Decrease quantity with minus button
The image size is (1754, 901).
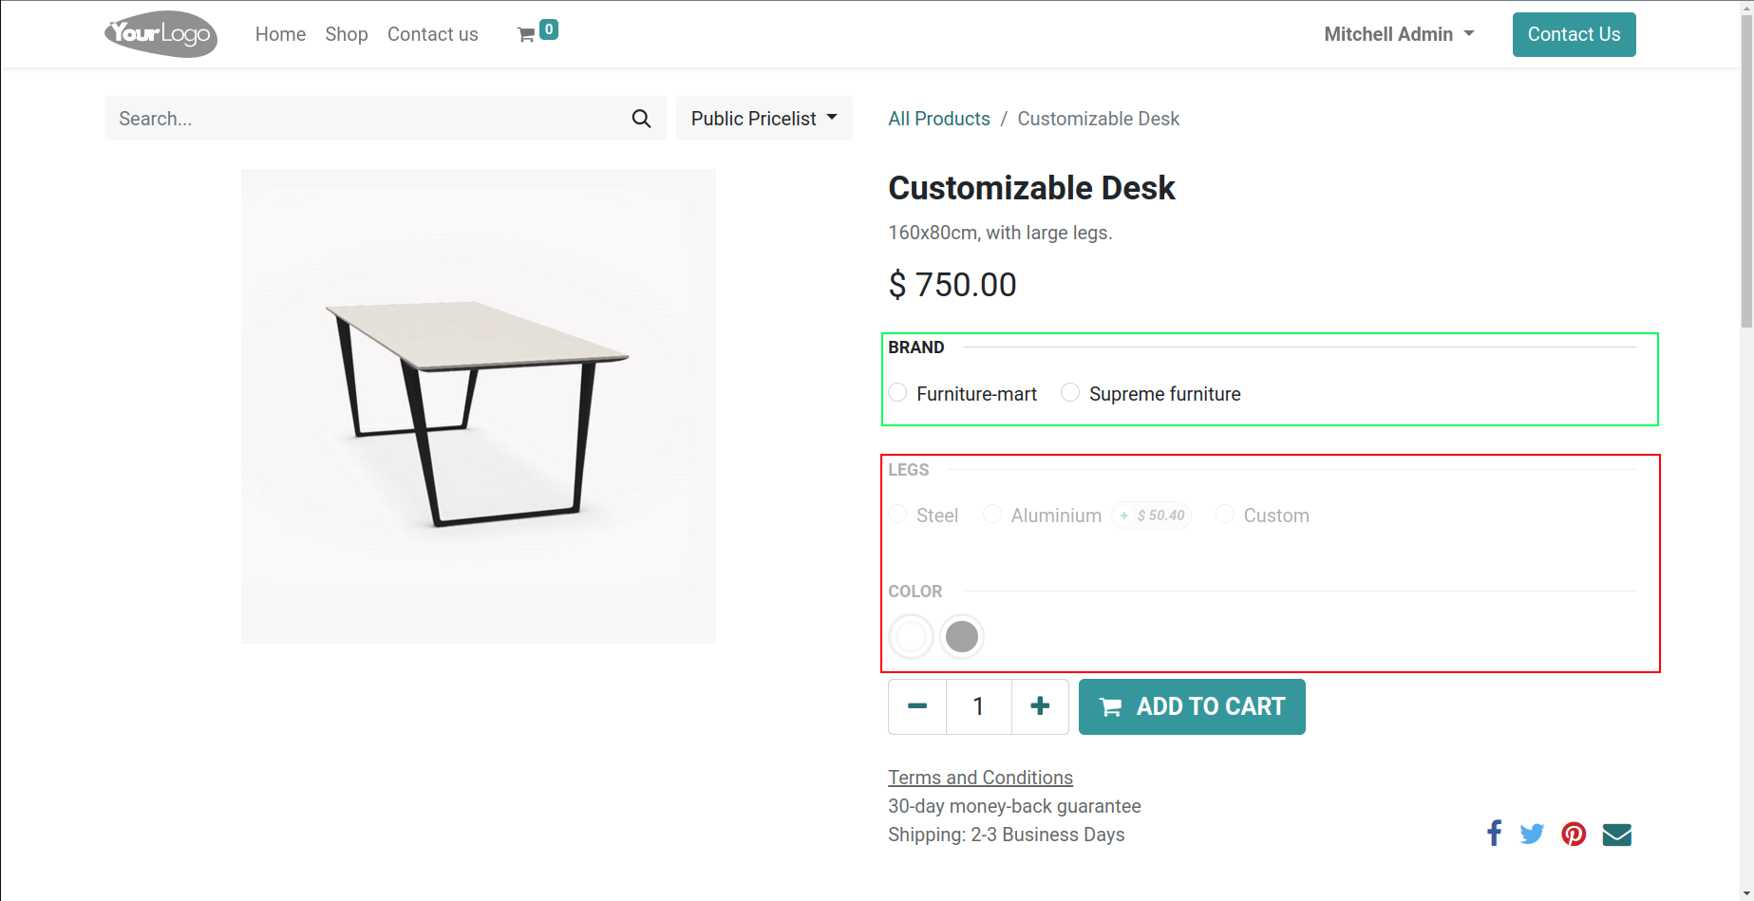pos(917,706)
